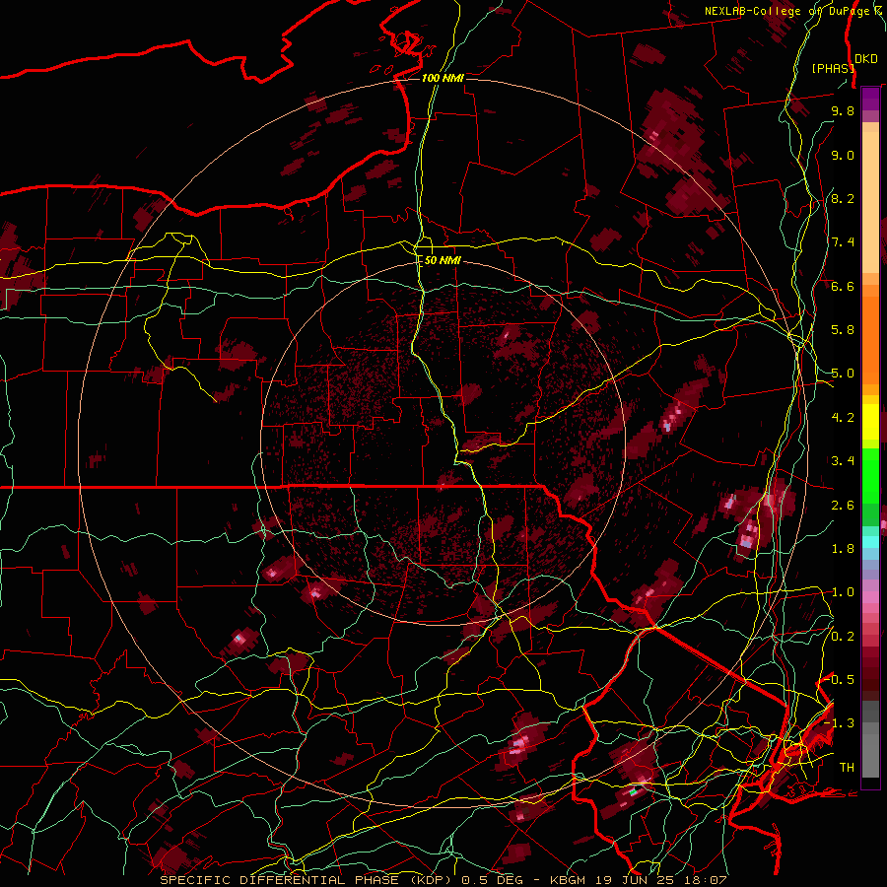The width and height of the screenshot is (887, 887).
Task: Pick the purple segment atop the color bar
Action: [x=870, y=99]
